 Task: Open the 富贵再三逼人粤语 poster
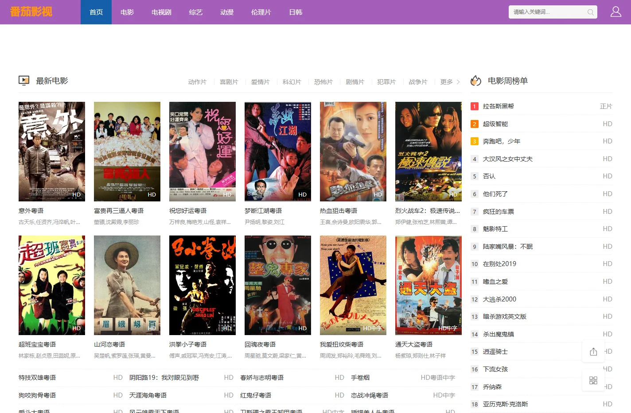point(127,151)
